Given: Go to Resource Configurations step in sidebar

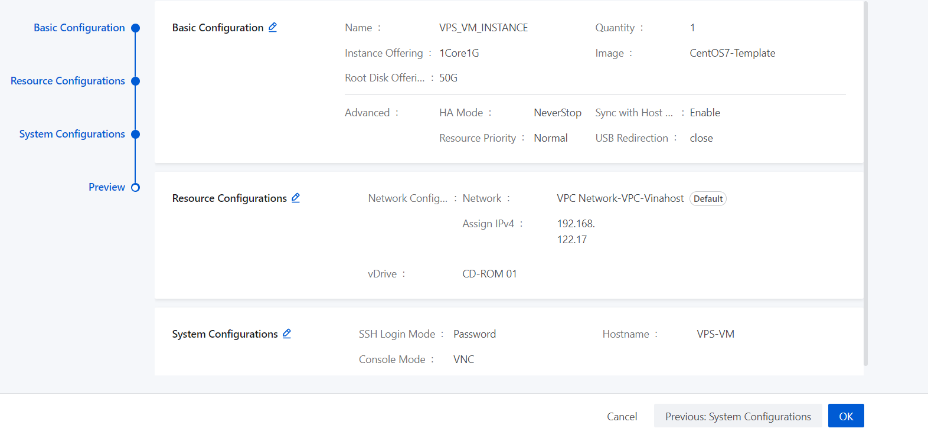Looking at the screenshot, I should pos(68,81).
